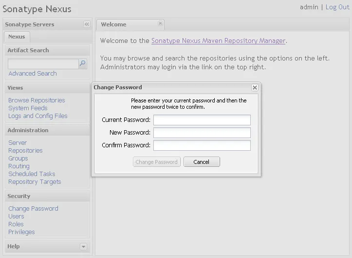The height and width of the screenshot is (258, 352).
Task: Close the Change Password dialog
Action: click(x=255, y=87)
